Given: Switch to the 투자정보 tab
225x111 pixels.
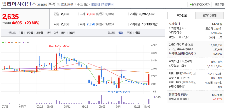Looking at the screenshot, I should (182, 16).
